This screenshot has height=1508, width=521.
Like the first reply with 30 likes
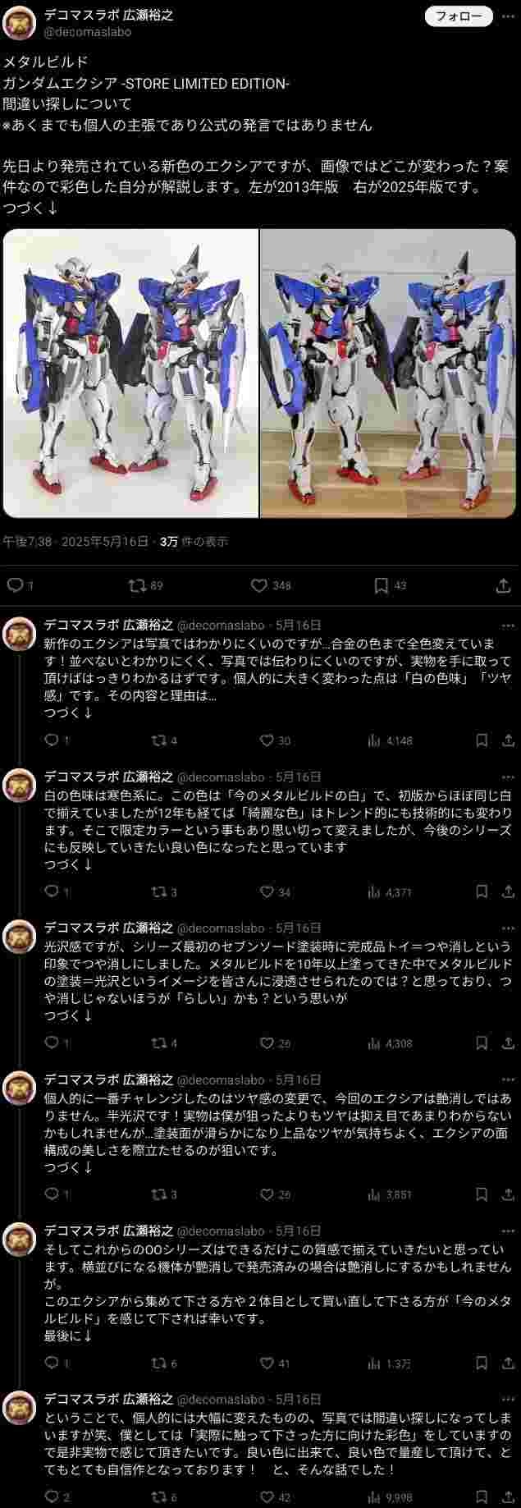point(275,740)
